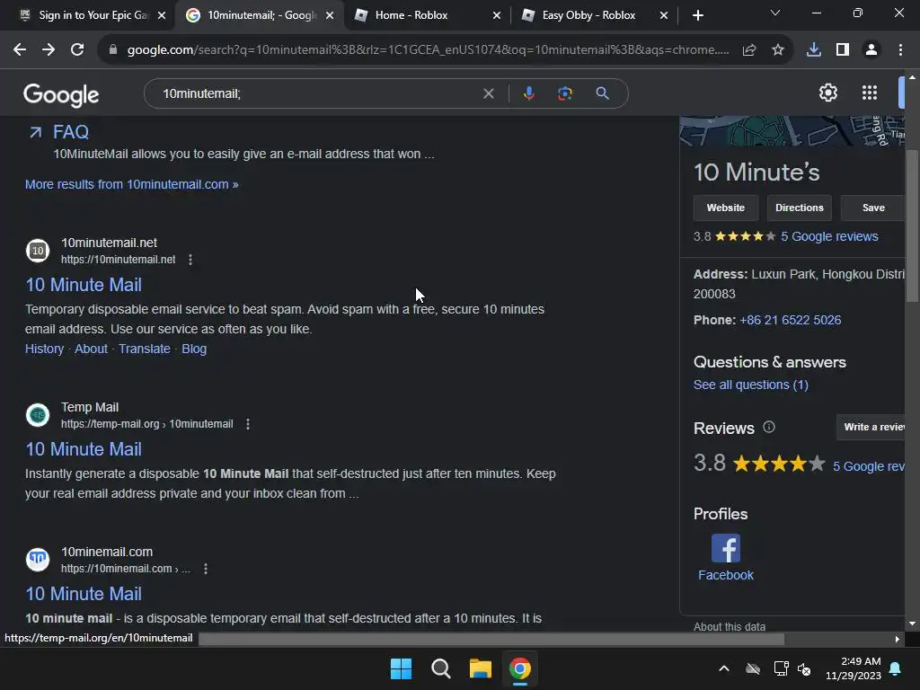Open more options for 10minemail.com result
The image size is (920, 690).
206,569
